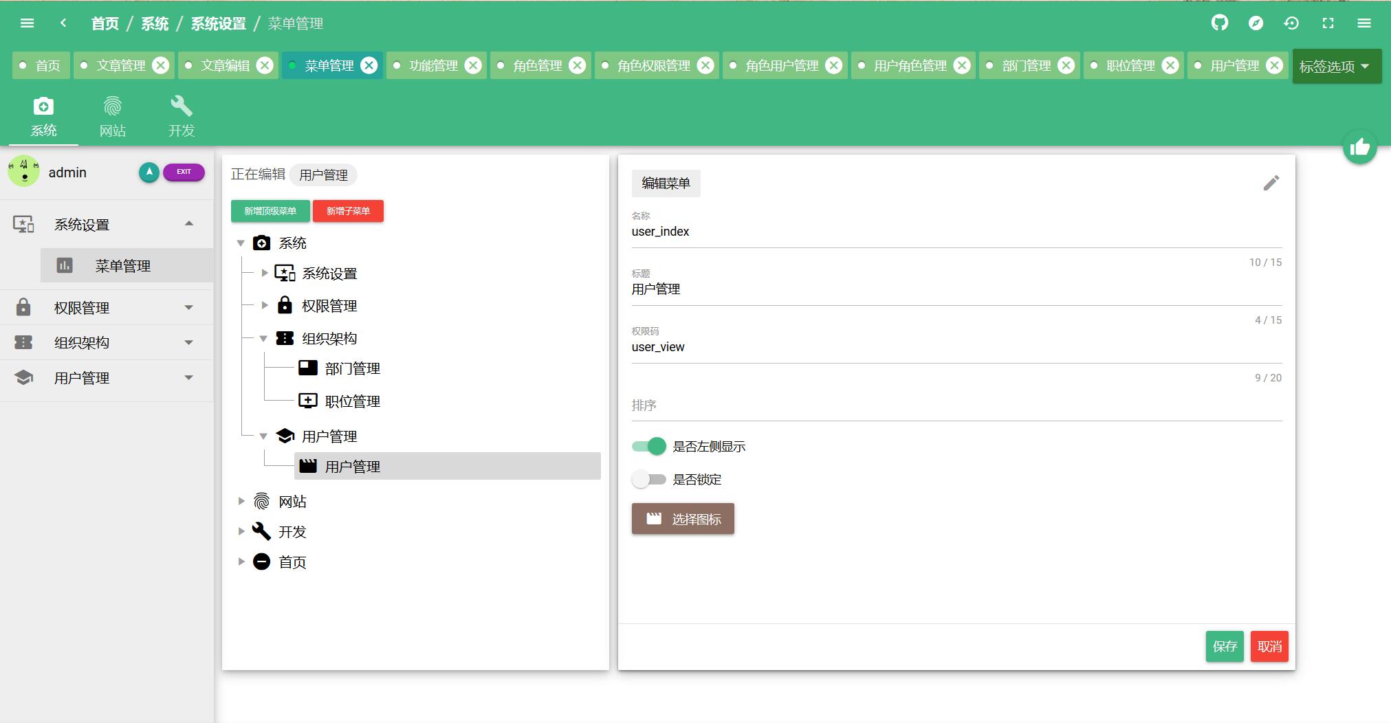1391x723 pixels.
Task: Close the 用户角色管理 tab
Action: 962,65
